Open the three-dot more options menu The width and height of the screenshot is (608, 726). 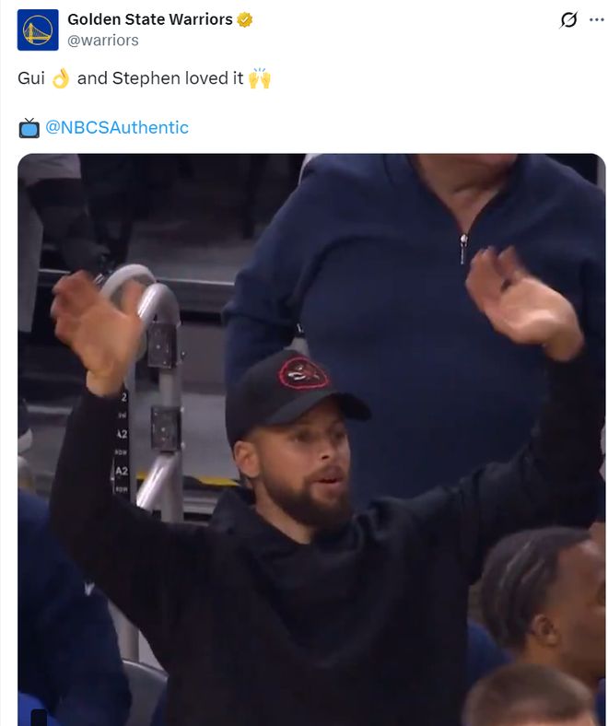596,19
